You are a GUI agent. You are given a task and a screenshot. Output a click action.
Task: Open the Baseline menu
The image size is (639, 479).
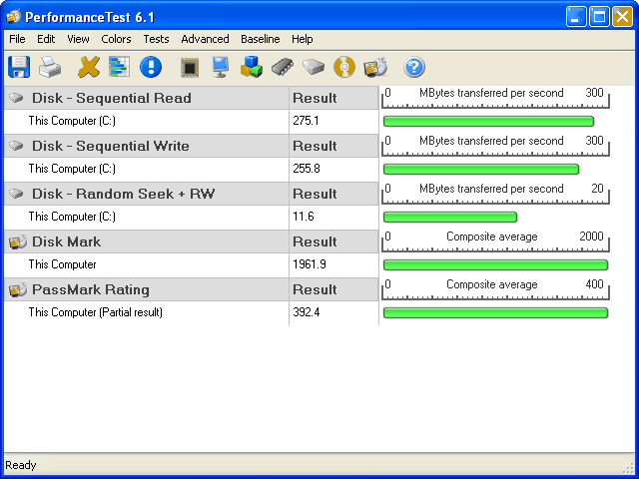[x=260, y=39]
